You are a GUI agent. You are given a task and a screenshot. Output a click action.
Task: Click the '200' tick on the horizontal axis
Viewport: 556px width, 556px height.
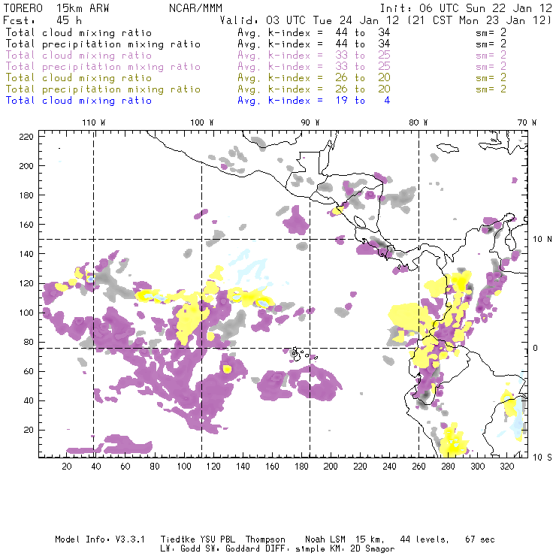coord(331,467)
